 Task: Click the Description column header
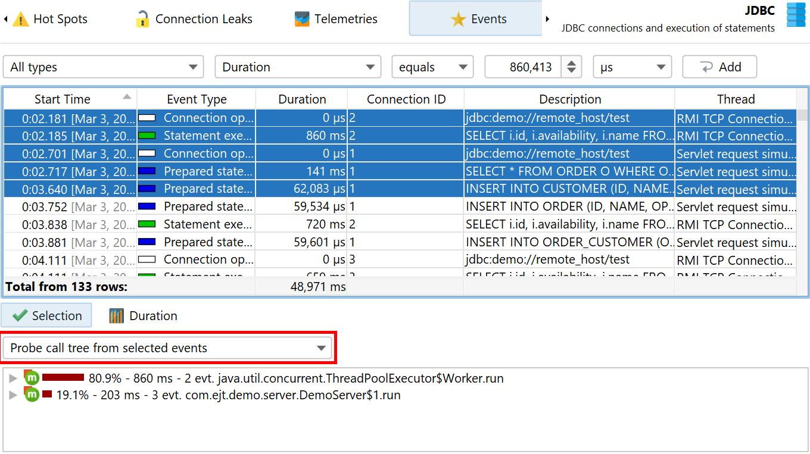[570, 99]
